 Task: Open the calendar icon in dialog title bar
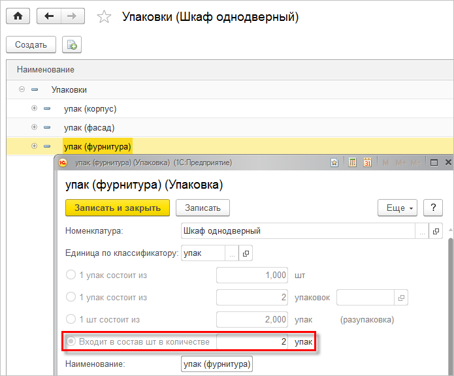click(x=367, y=163)
